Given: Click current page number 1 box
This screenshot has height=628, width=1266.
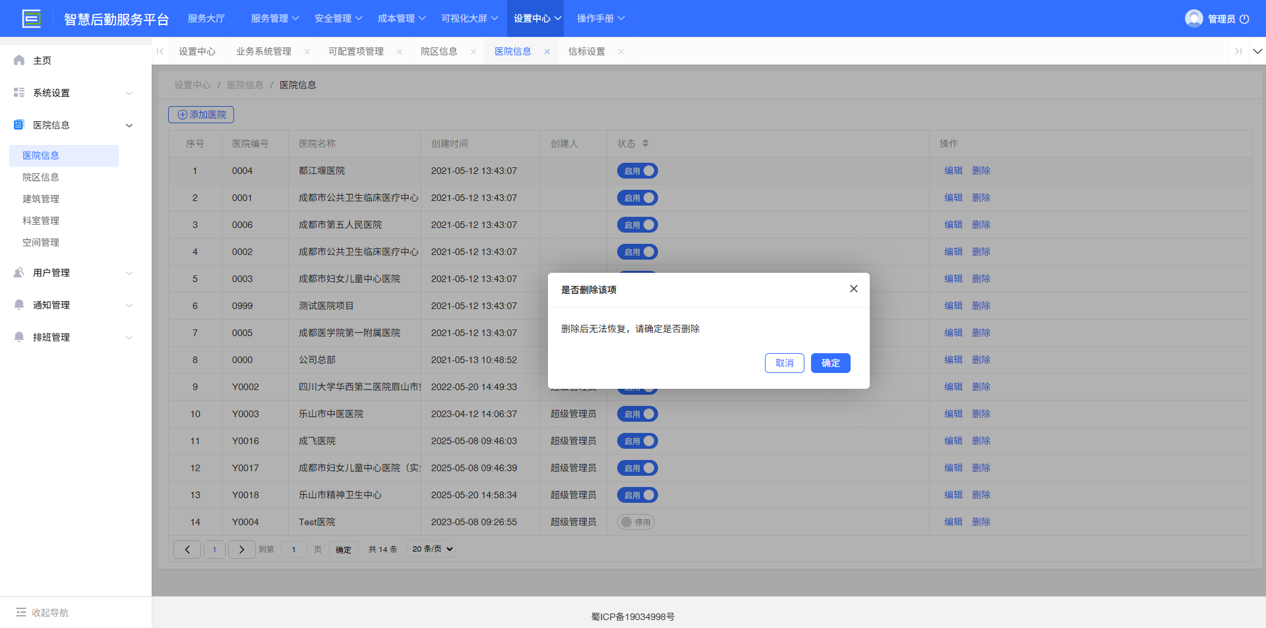Looking at the screenshot, I should pyautogui.click(x=214, y=550).
